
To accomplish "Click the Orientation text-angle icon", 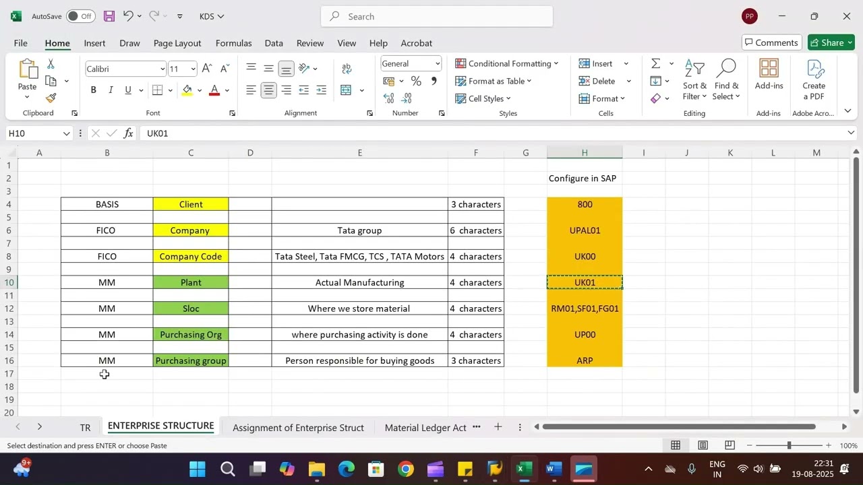I will point(304,68).
